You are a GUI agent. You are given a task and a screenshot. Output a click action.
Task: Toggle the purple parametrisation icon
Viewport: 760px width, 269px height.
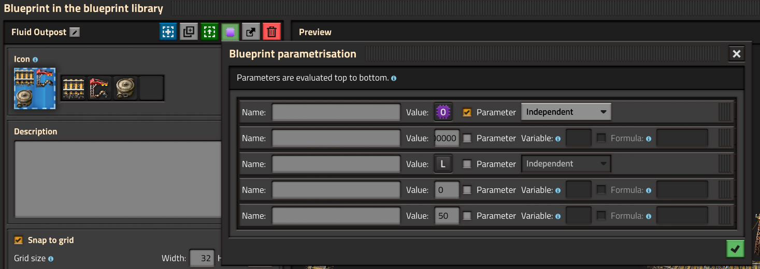230,32
